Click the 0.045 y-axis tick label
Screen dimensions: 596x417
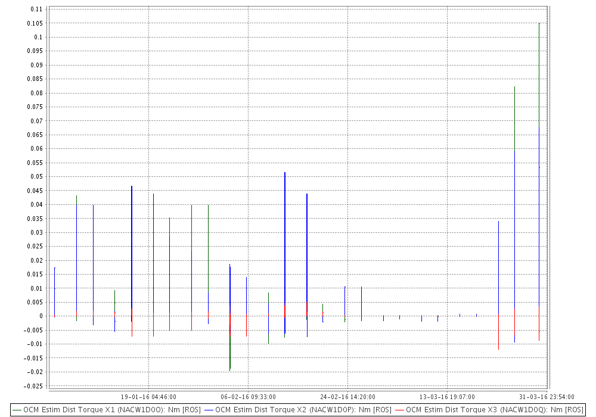tap(35, 191)
